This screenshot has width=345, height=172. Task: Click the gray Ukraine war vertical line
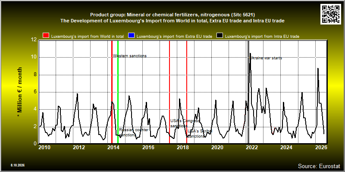click(x=248, y=92)
